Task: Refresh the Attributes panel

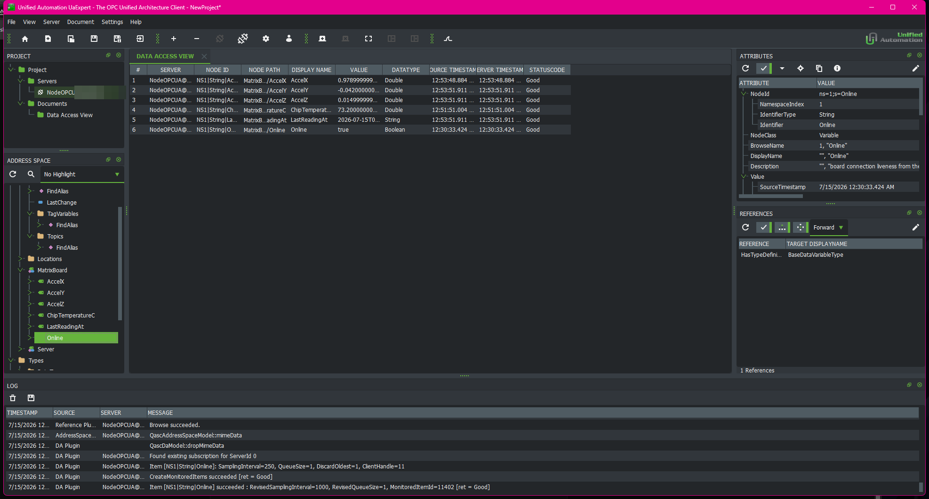Action: (x=745, y=69)
